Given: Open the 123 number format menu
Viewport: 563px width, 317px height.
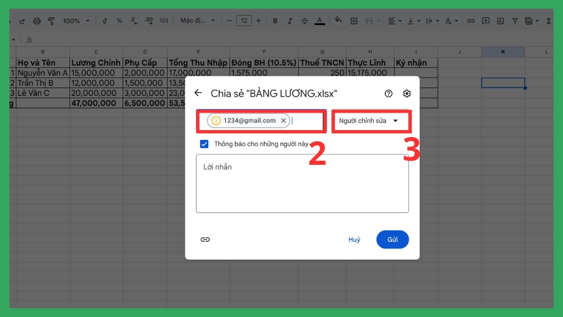Looking at the screenshot, I should [164, 21].
